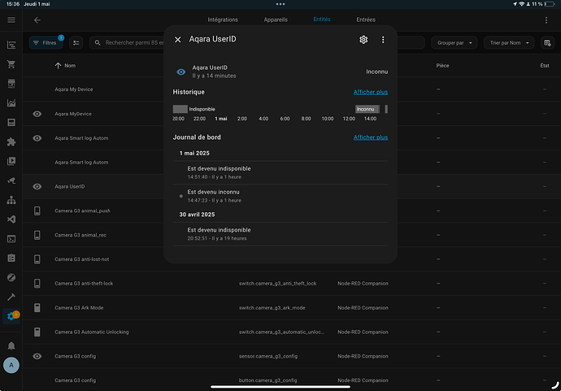Open table column settings icon
This screenshot has width=561, height=391.
click(x=547, y=43)
